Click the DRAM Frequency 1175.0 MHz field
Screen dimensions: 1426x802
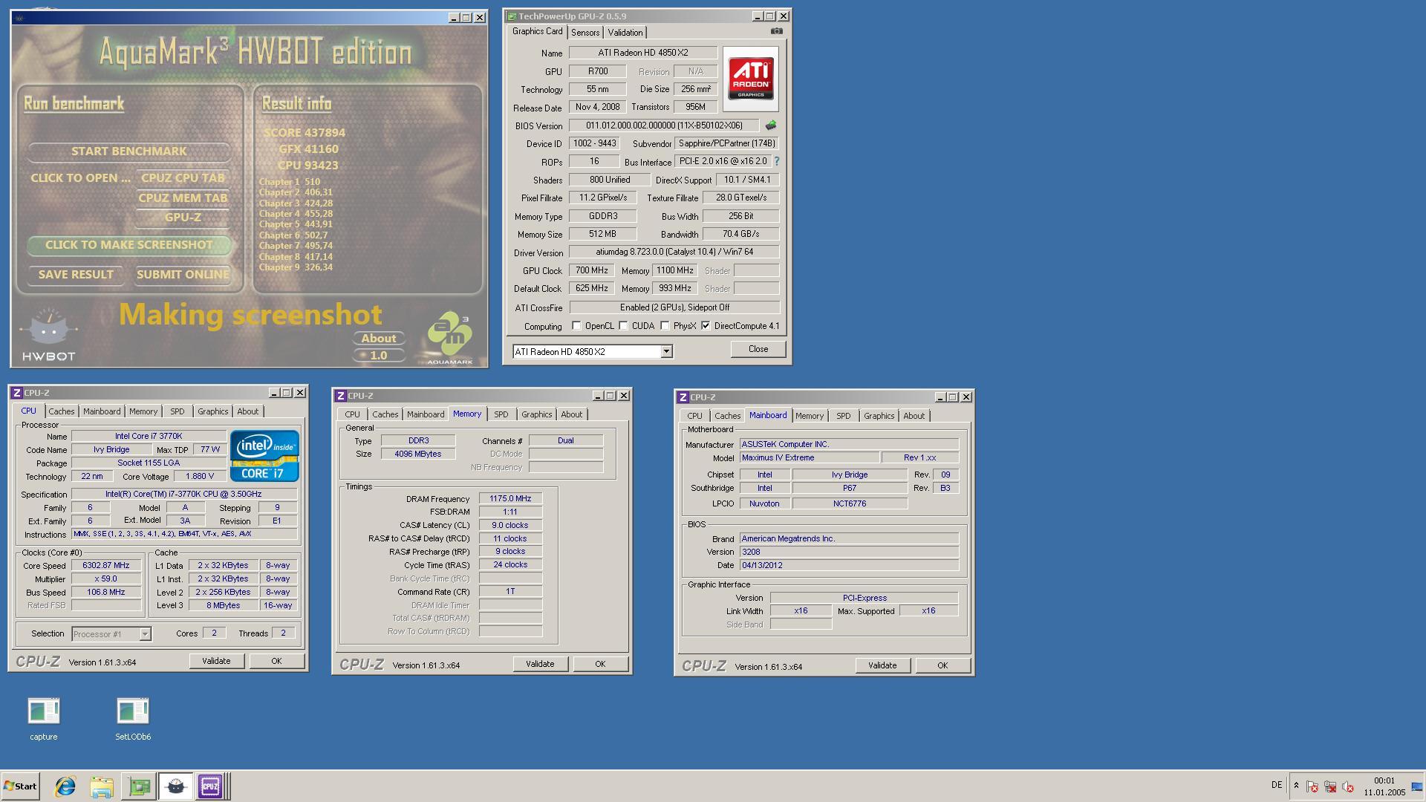coord(510,499)
